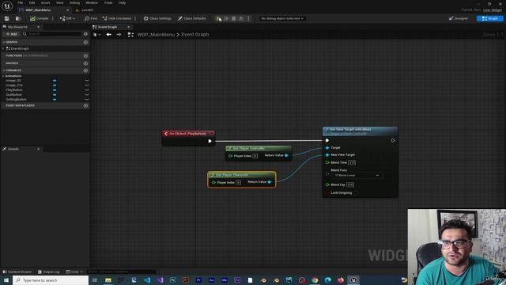
Task: Open Class Settings
Action: tap(157, 18)
